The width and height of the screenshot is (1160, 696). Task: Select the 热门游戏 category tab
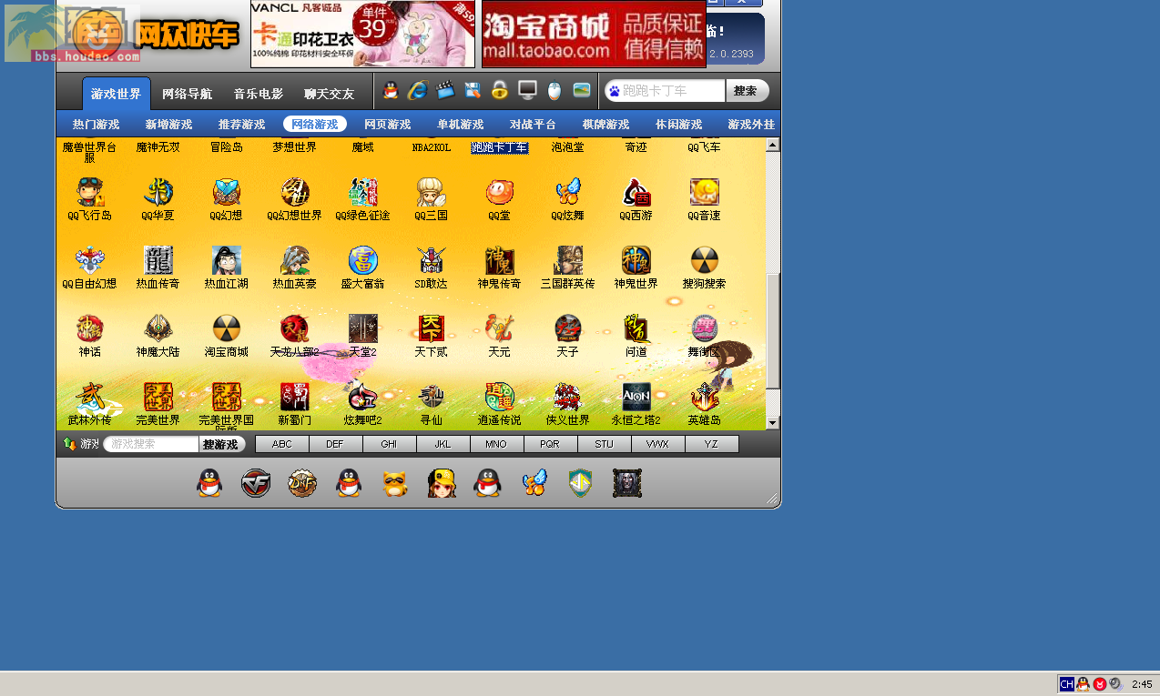(x=97, y=125)
